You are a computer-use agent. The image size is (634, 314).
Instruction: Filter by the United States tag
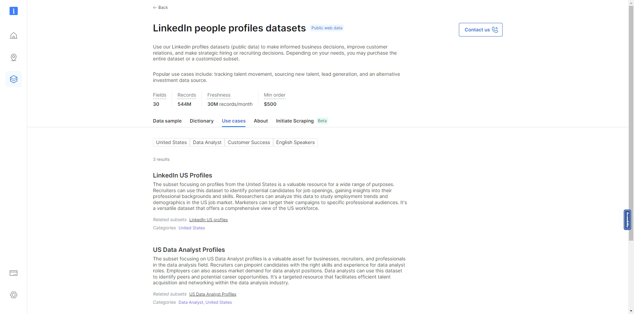coord(171,142)
